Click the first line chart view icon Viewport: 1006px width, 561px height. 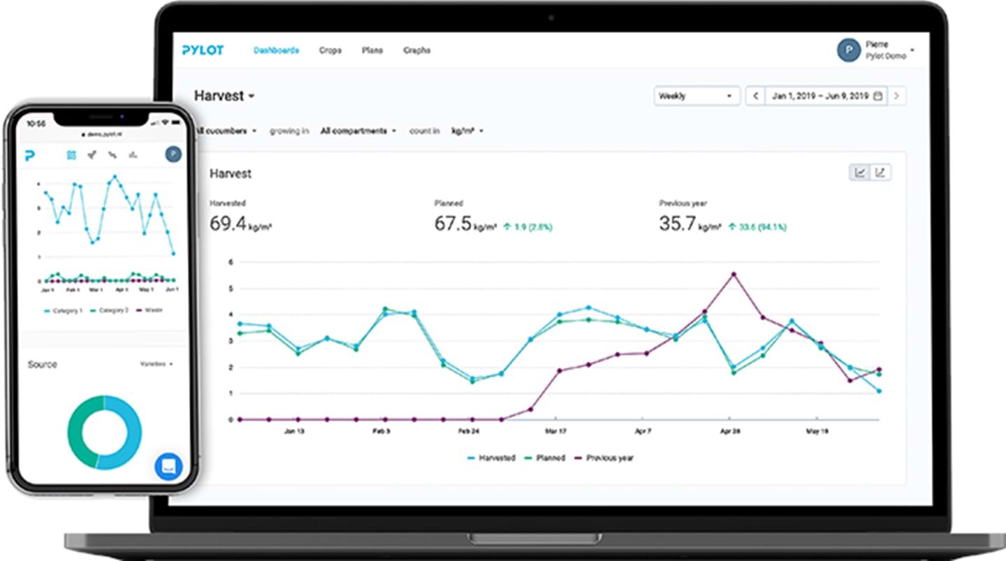[859, 173]
